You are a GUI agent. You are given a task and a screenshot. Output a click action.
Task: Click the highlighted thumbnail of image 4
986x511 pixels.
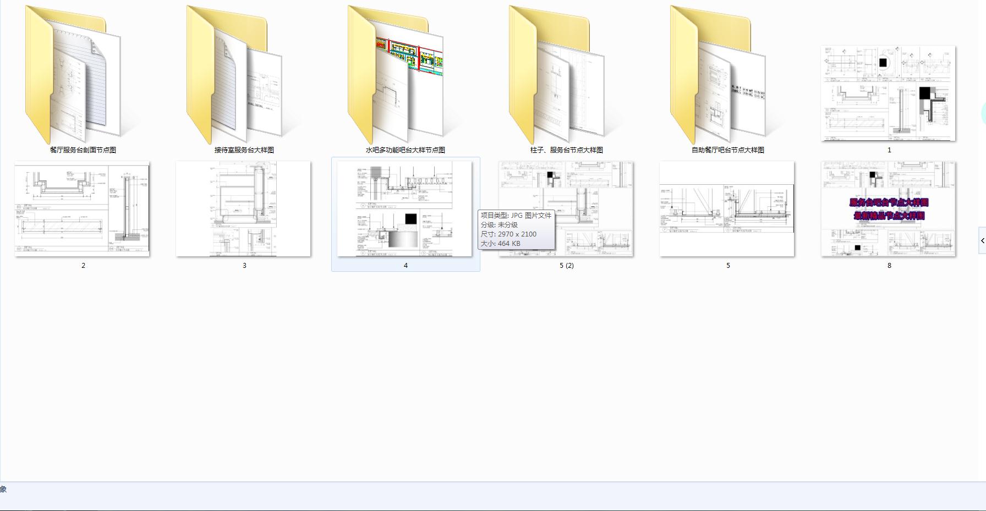[x=404, y=208]
